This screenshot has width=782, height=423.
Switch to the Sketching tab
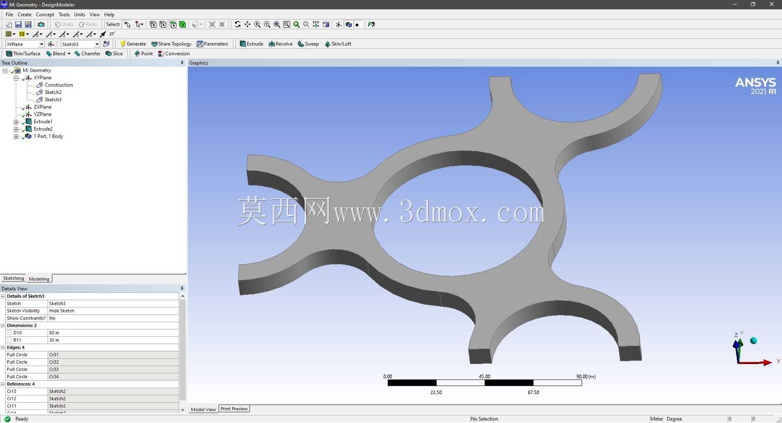[13, 279]
